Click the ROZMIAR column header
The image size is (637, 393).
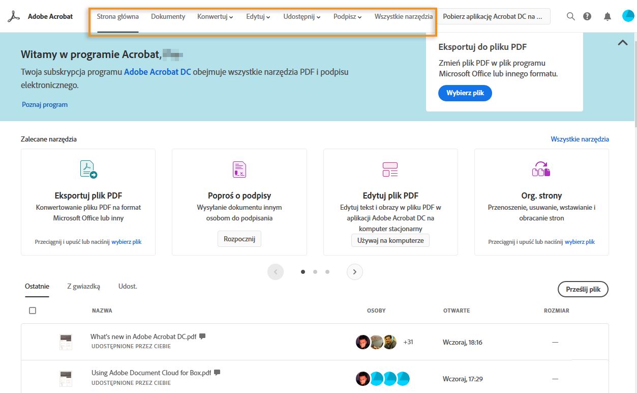pos(557,311)
